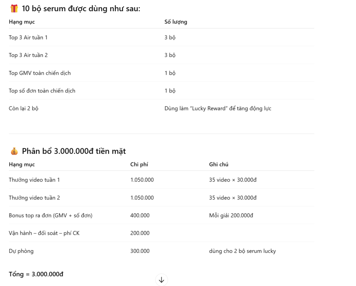Click the "Mỗi giải 200.000đ" note
Image resolution: width=356 pixels, height=286 pixels.
click(231, 216)
